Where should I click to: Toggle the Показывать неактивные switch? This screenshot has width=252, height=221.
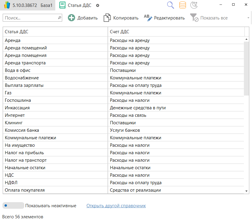click(13, 206)
